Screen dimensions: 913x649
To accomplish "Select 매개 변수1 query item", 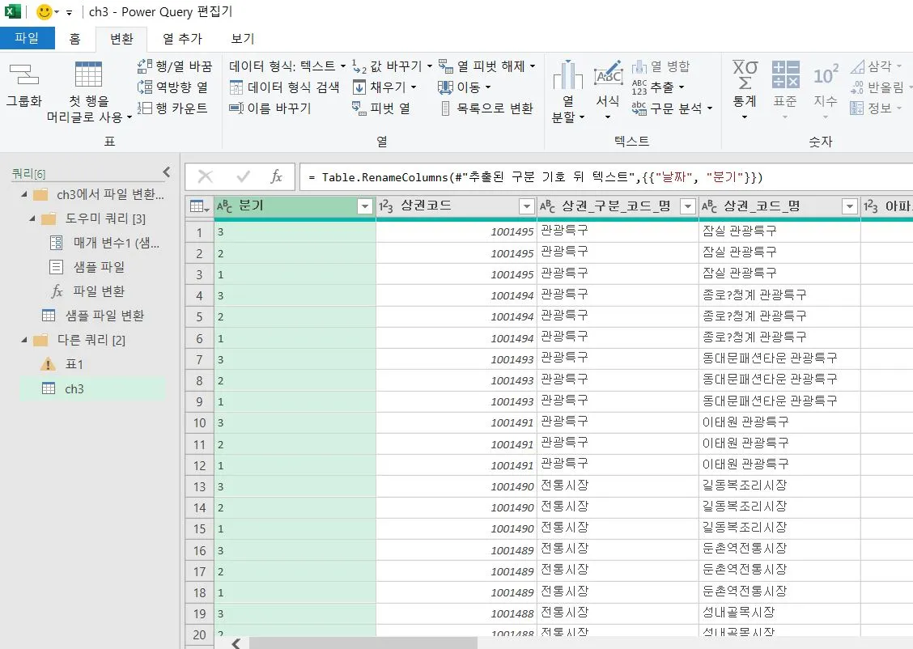I will (x=104, y=243).
